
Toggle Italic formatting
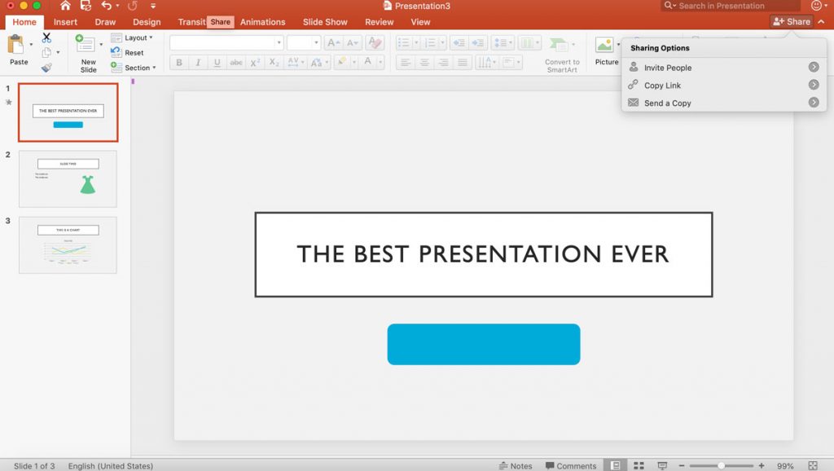[x=198, y=62]
